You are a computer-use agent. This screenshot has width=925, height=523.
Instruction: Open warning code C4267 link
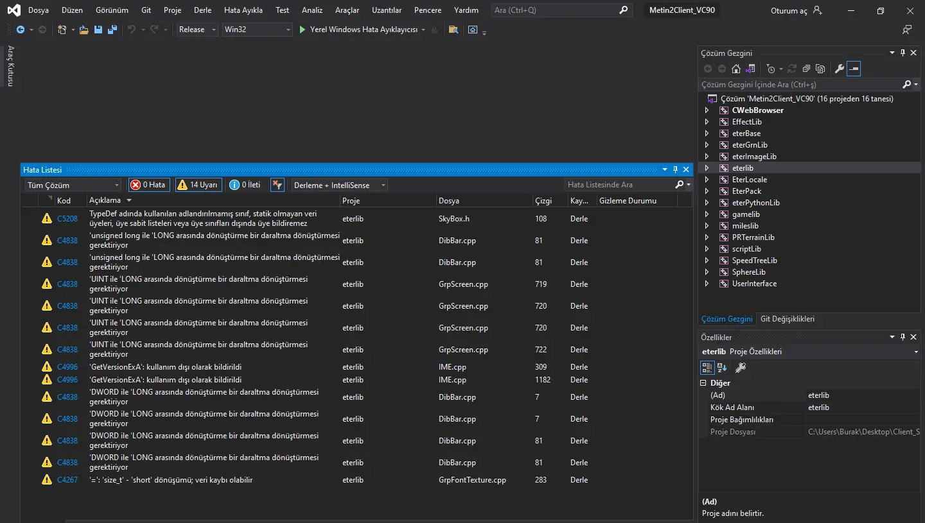pyautogui.click(x=67, y=480)
